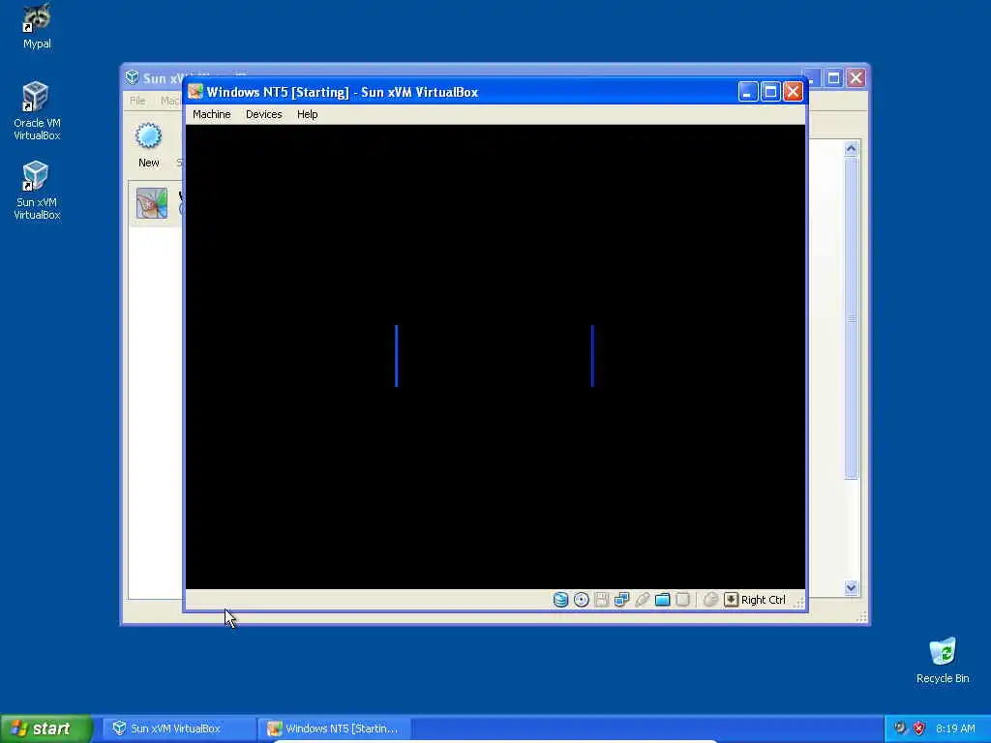
Task: Open File menu in background VirtualBox manager
Action: [137, 101]
